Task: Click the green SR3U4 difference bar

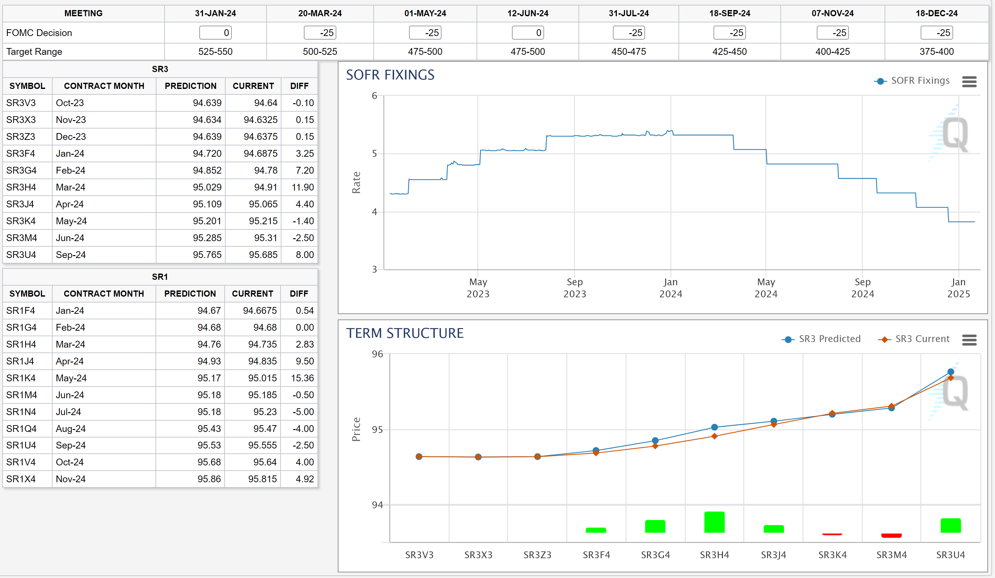Action: 951,525
